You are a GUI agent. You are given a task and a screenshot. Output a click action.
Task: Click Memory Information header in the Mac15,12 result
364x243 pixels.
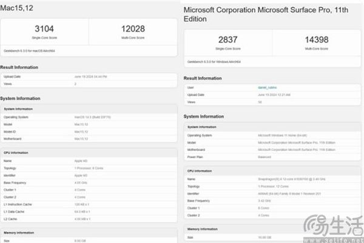tap(19, 233)
